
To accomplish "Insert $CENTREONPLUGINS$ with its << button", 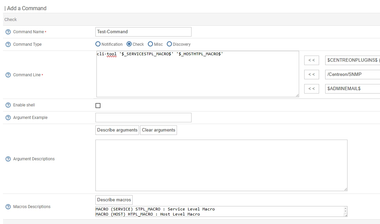I will (x=311, y=60).
